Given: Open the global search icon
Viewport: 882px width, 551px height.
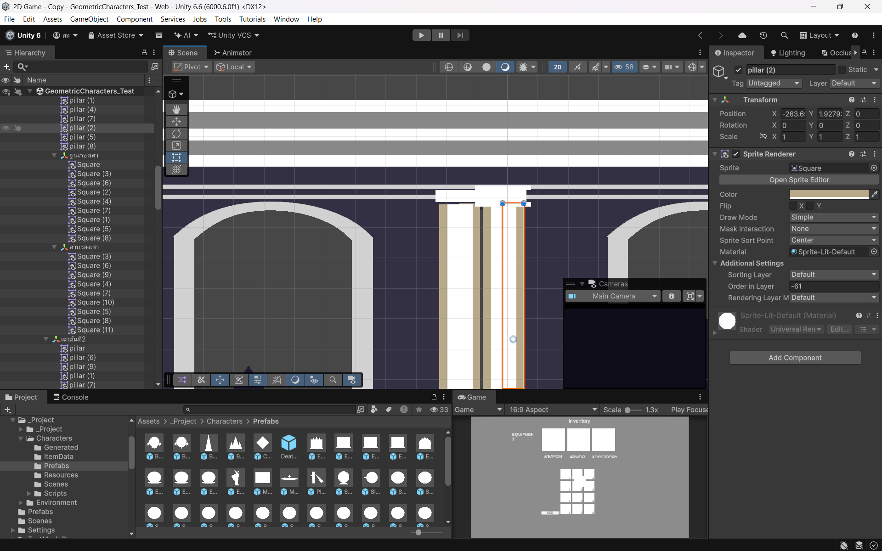Looking at the screenshot, I should tap(784, 35).
